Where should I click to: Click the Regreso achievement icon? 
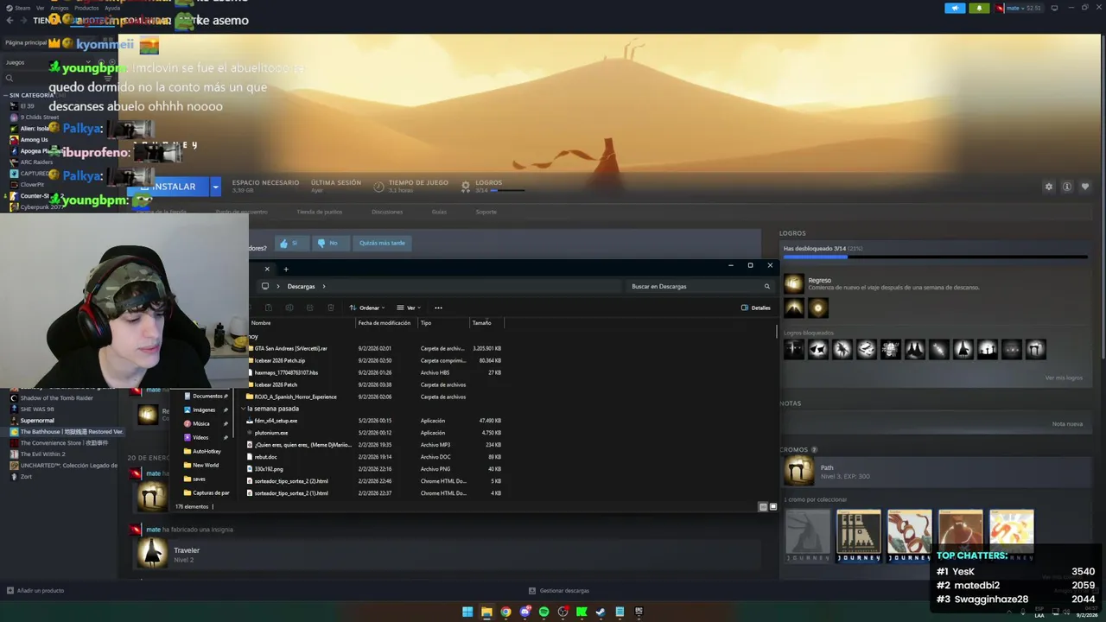pos(793,283)
